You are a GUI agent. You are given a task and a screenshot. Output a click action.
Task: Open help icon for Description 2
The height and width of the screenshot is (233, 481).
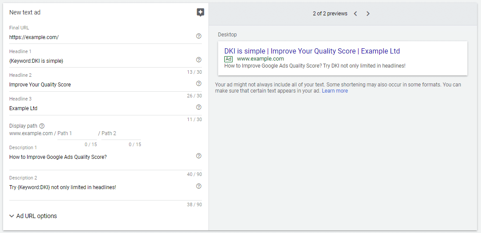tap(198, 186)
